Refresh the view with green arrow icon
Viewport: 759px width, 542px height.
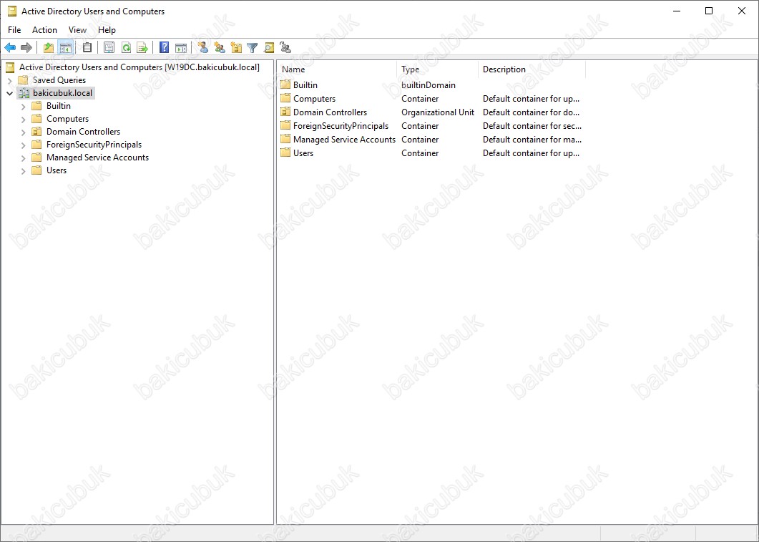click(127, 47)
